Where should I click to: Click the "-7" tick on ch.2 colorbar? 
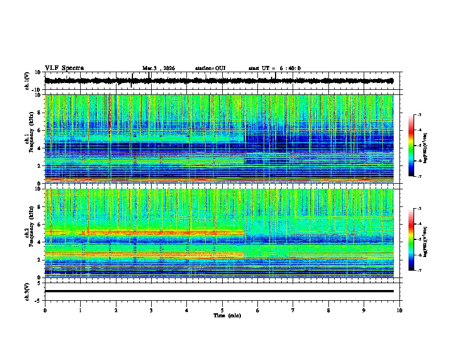pos(419,270)
